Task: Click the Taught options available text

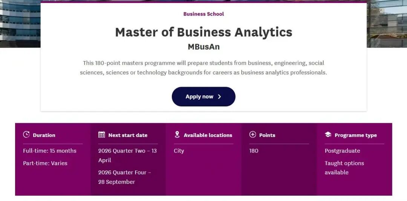Action: point(344,168)
